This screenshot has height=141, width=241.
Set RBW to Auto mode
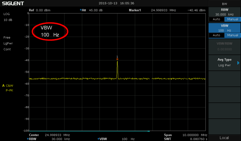(217, 19)
